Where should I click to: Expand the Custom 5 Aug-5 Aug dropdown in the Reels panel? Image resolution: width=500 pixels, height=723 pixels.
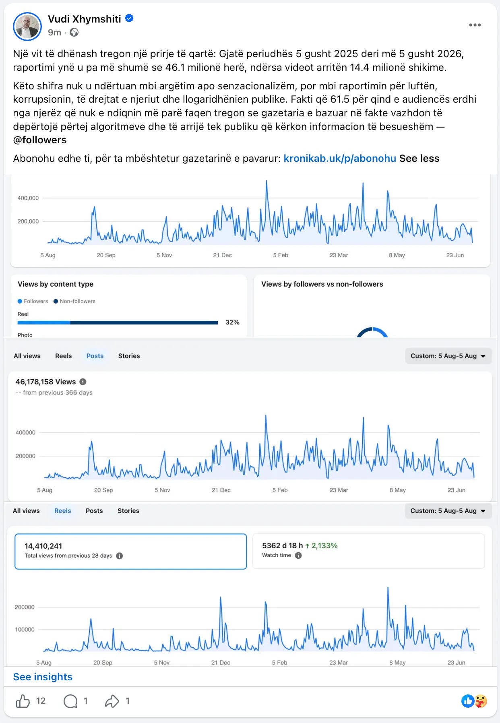pyautogui.click(x=448, y=510)
